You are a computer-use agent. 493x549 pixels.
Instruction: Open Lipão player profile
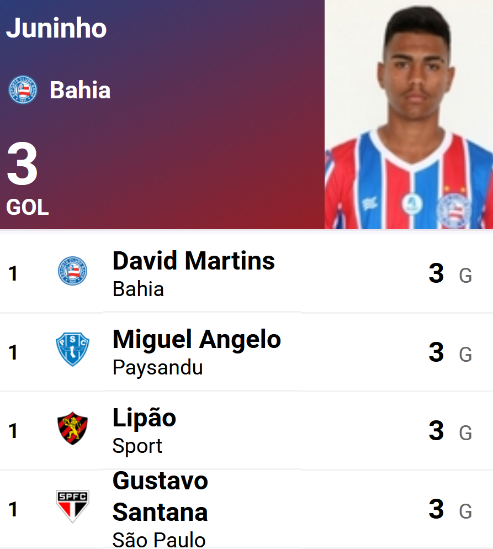pos(144,418)
